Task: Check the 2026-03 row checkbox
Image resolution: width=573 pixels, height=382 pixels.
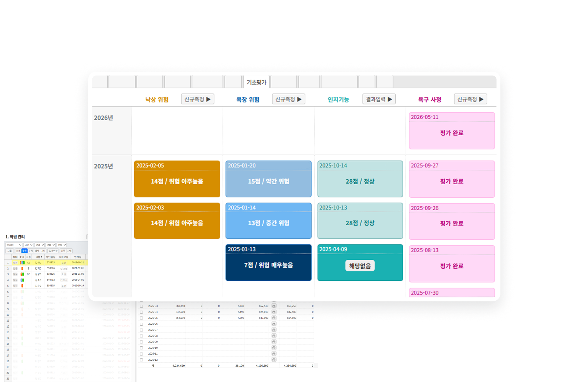Action: pos(142,306)
